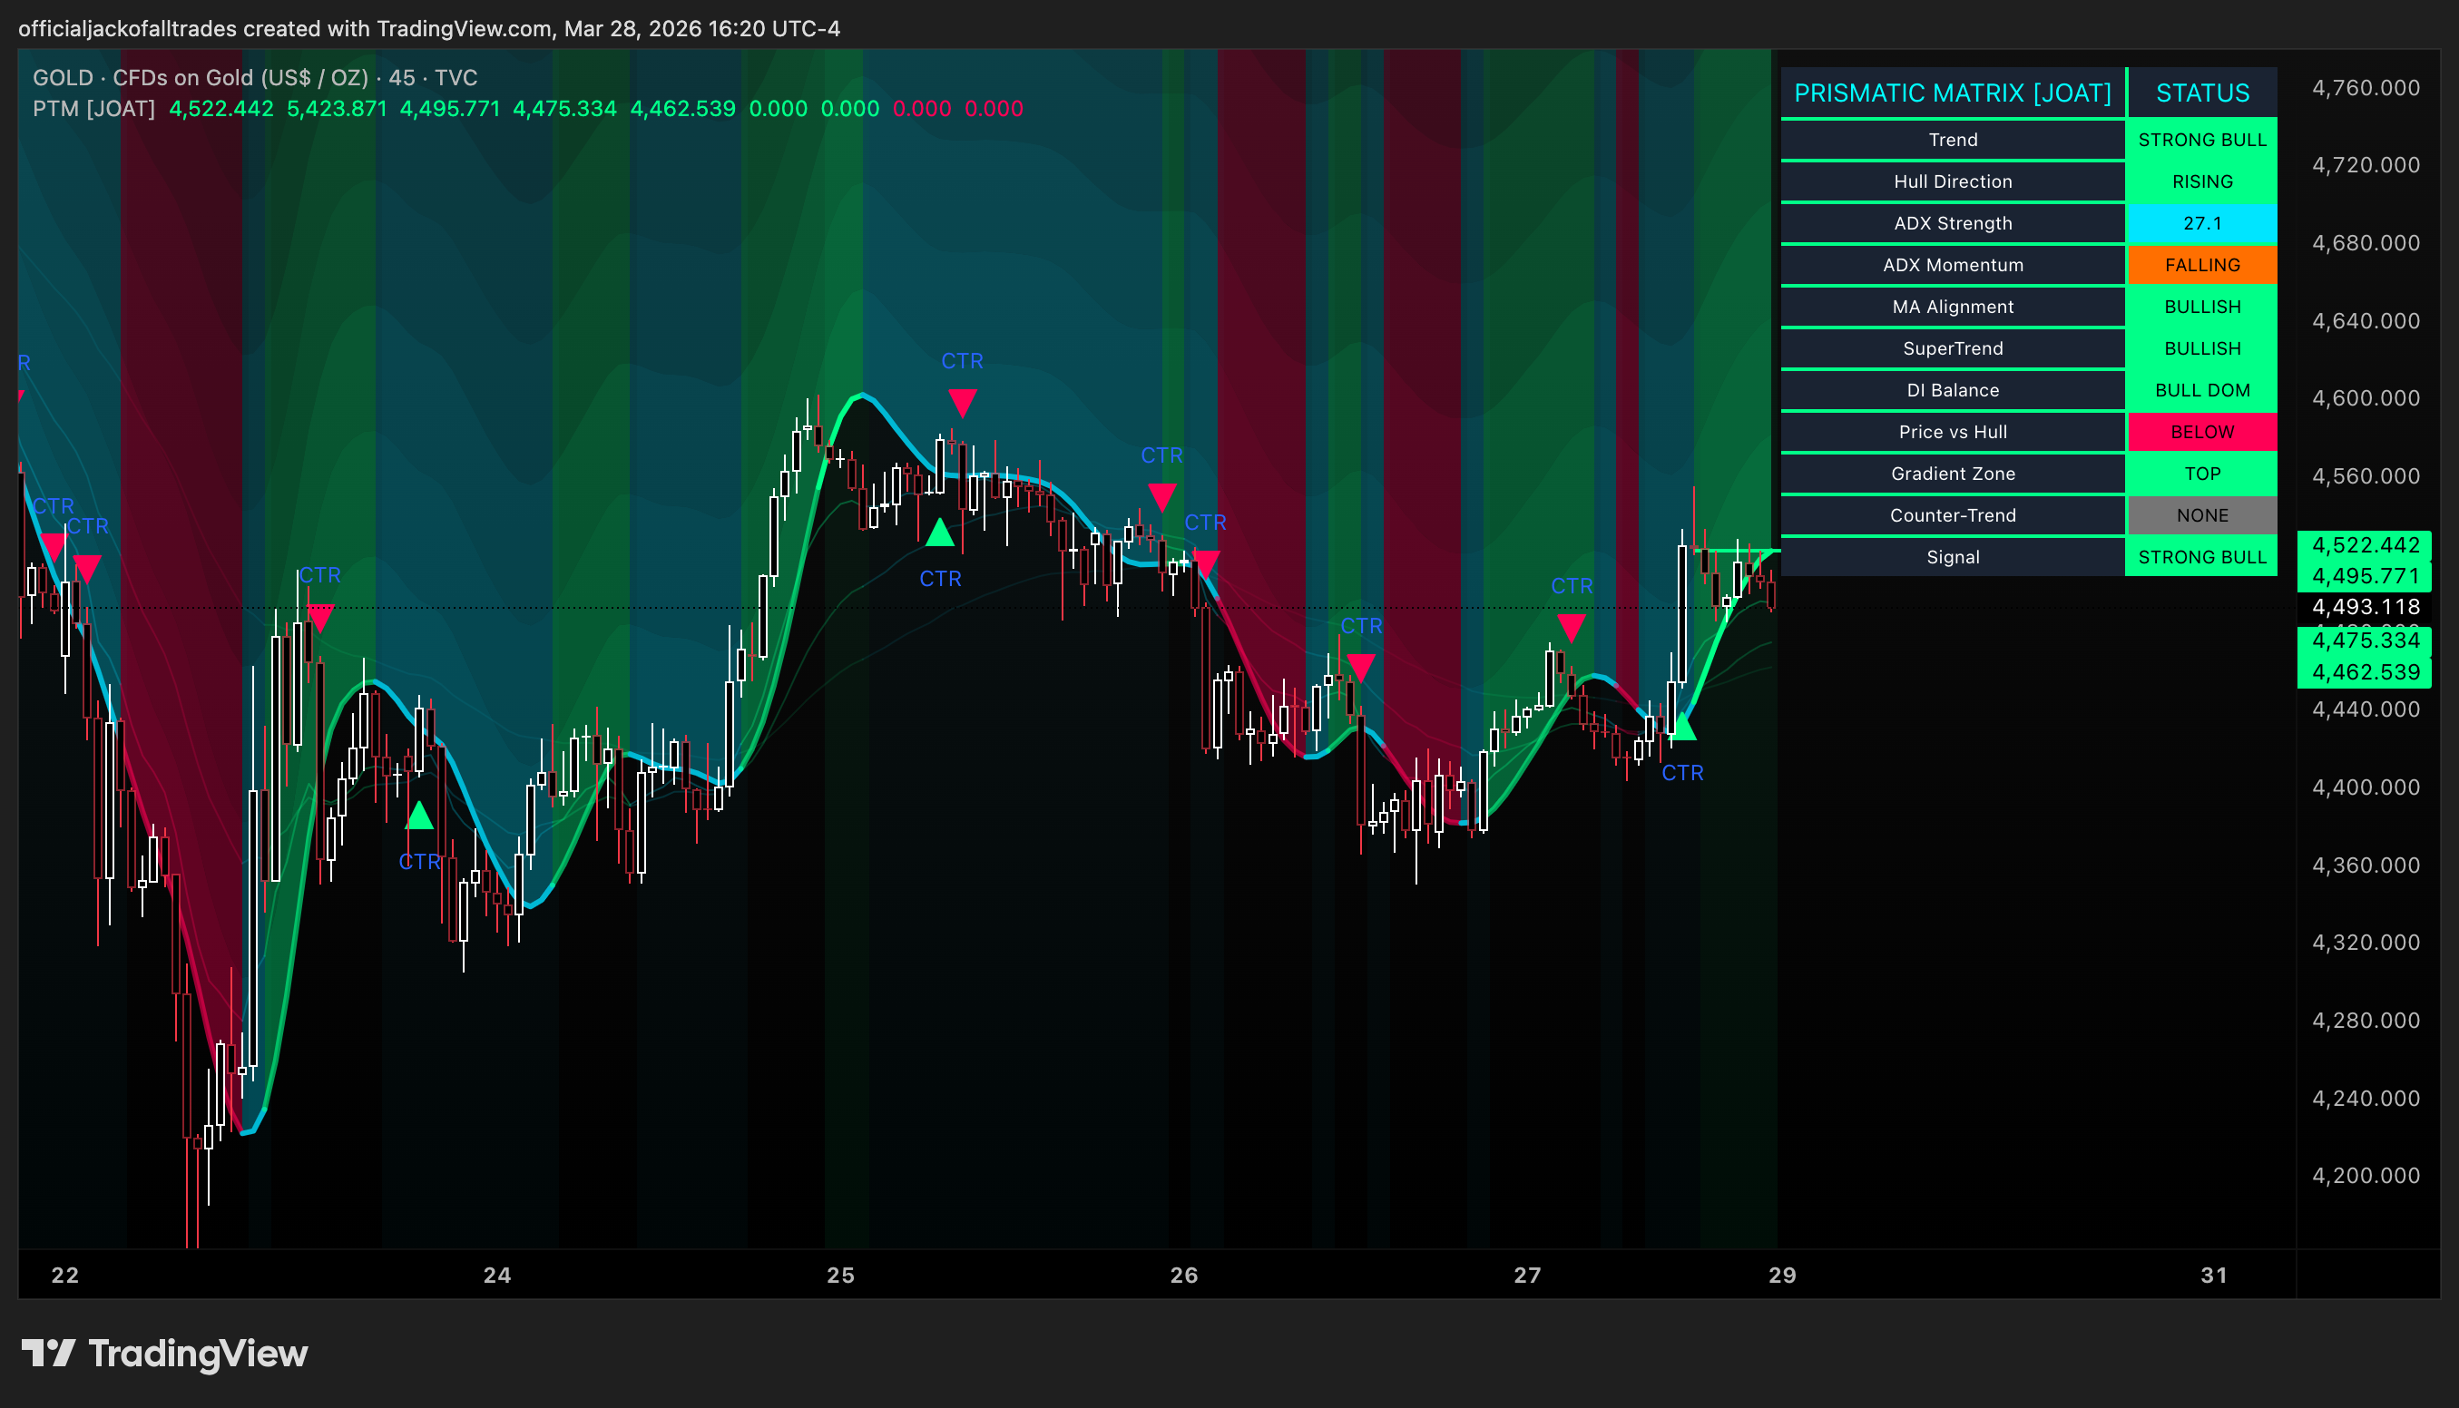Image resolution: width=2459 pixels, height=1408 pixels.
Task: Click the 4,560.000 price axis level
Action: [x=2366, y=475]
